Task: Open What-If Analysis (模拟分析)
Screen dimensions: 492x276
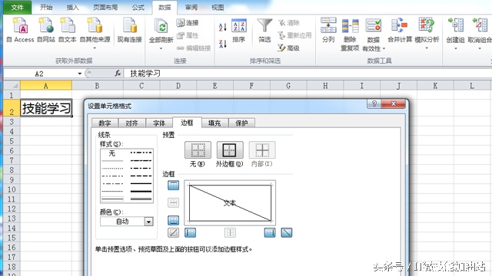Action: [x=427, y=33]
